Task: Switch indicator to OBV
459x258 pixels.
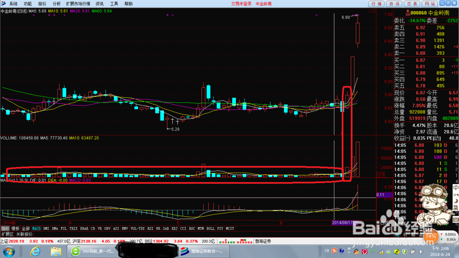Action: click(107, 229)
